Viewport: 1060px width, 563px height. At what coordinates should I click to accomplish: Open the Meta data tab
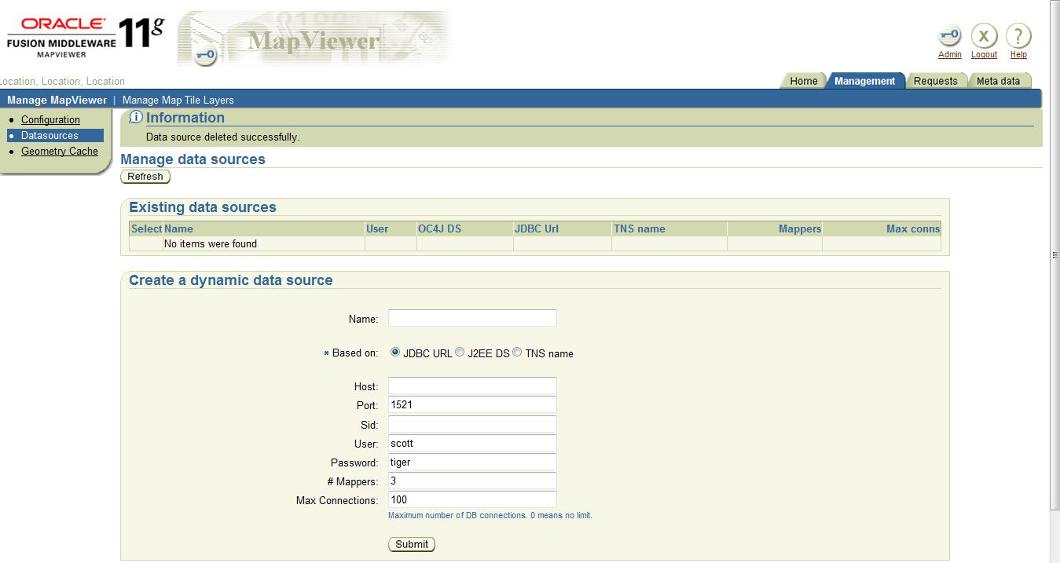[x=998, y=81]
